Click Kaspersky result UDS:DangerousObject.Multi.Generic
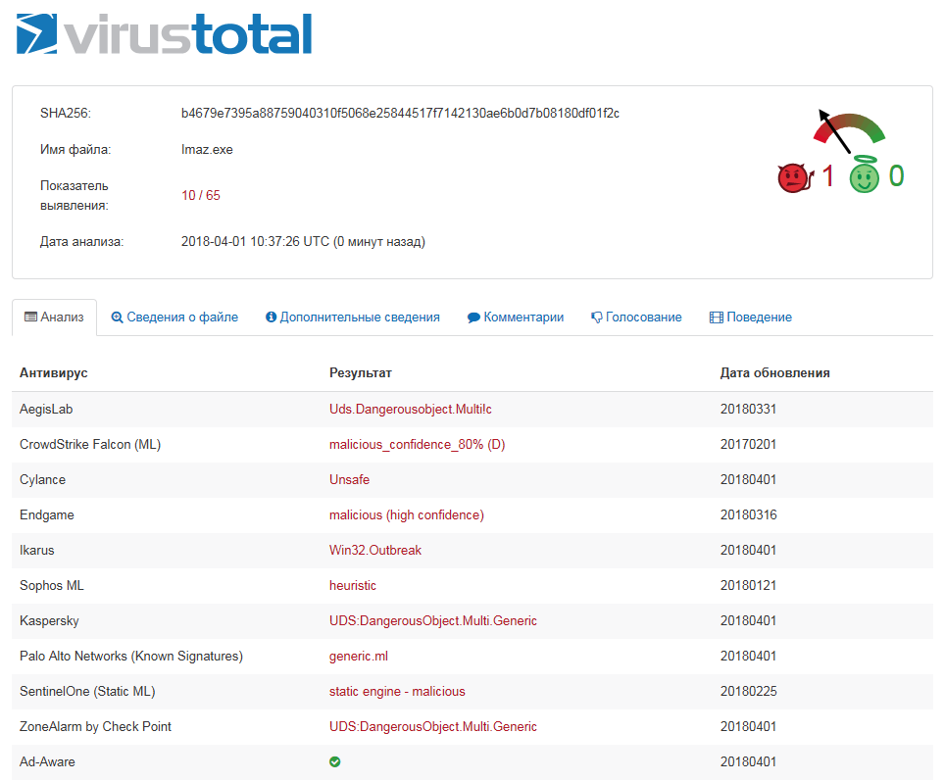 (x=433, y=621)
